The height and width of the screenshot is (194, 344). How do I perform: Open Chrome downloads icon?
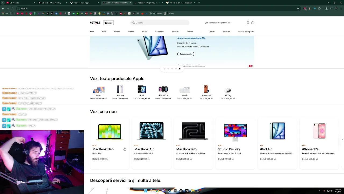click(x=326, y=8)
